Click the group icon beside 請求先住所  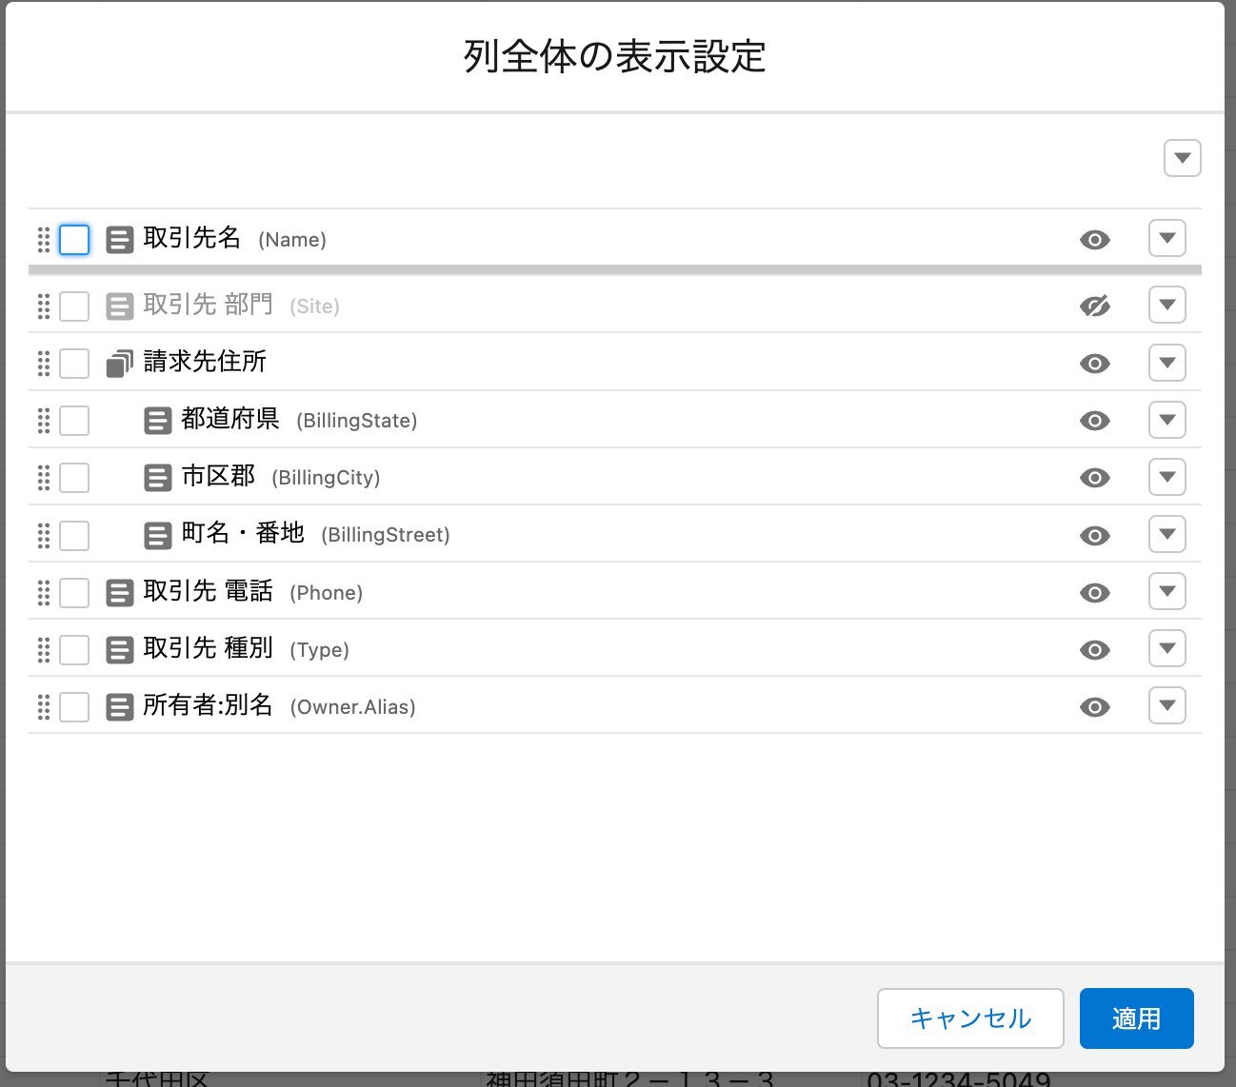120,364
